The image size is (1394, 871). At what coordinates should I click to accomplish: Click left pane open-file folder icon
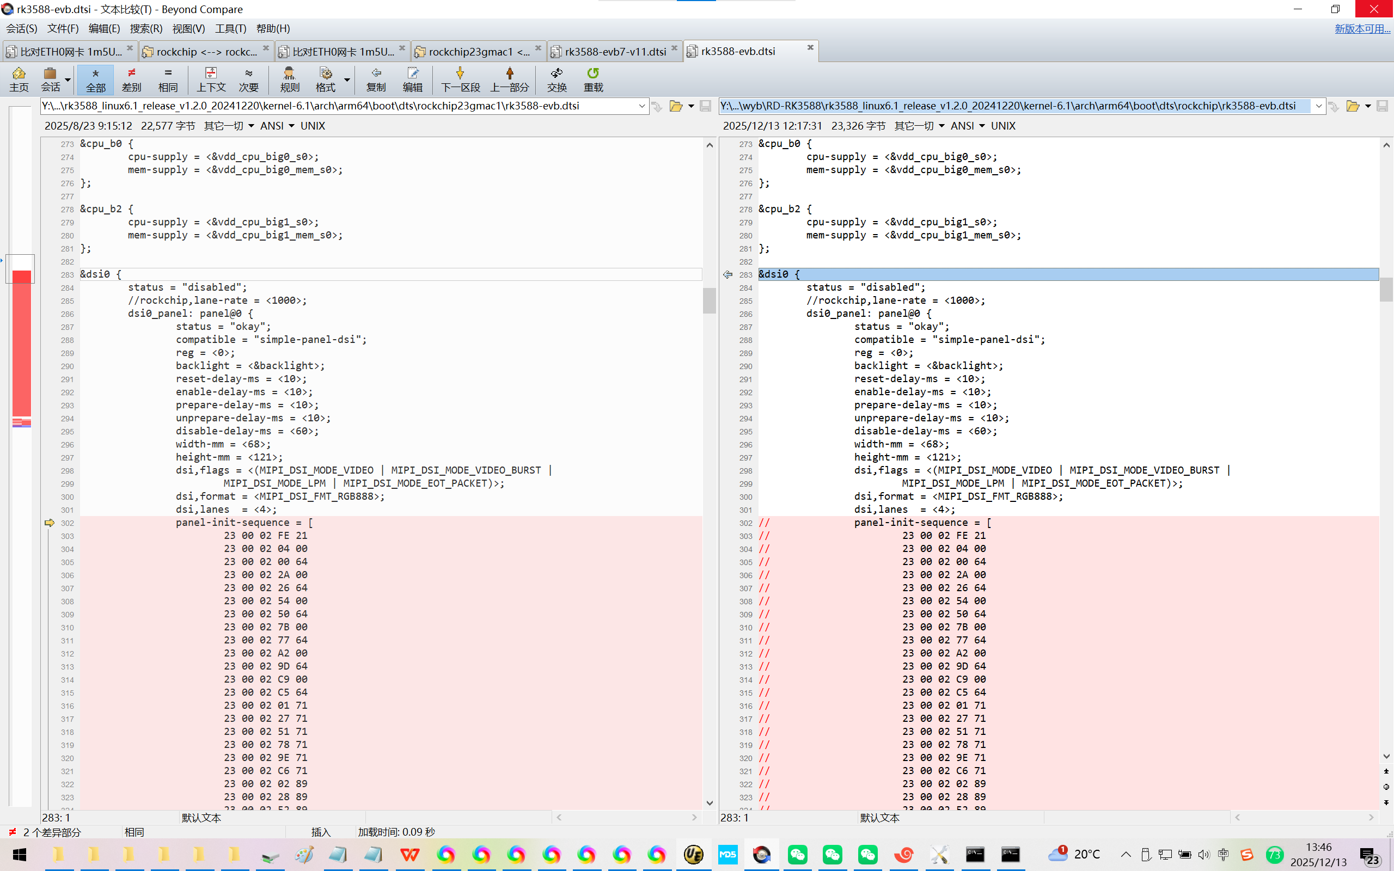point(676,106)
